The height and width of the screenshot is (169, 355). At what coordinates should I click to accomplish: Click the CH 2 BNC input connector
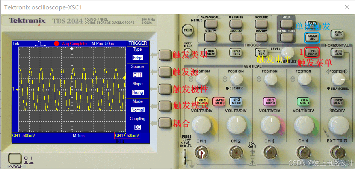236,153
